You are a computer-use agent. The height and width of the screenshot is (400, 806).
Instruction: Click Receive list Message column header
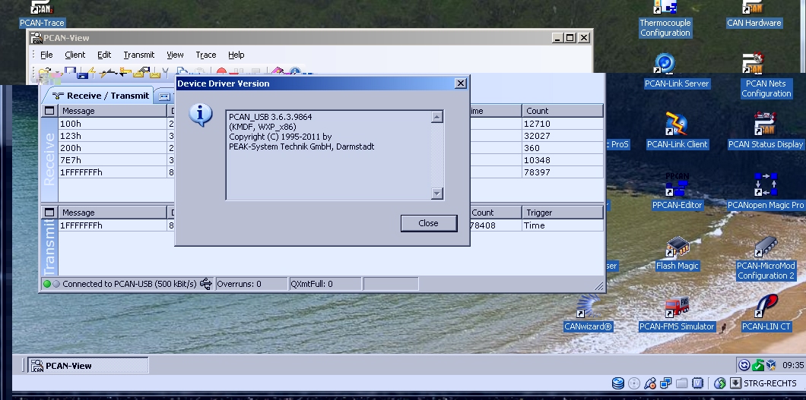click(x=113, y=111)
